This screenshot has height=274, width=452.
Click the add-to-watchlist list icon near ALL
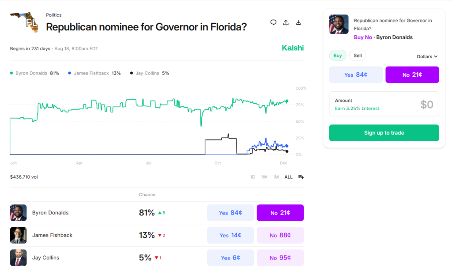pos(301,176)
